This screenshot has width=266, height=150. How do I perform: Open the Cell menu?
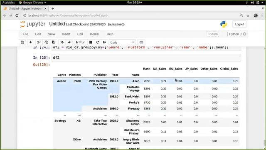pos(80,34)
